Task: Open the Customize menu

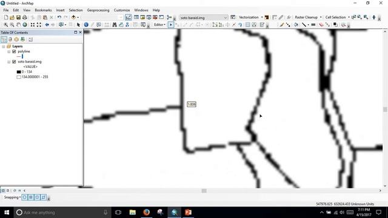Action: coord(122,10)
